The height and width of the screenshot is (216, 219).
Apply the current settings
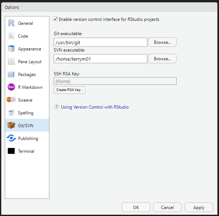point(199,207)
